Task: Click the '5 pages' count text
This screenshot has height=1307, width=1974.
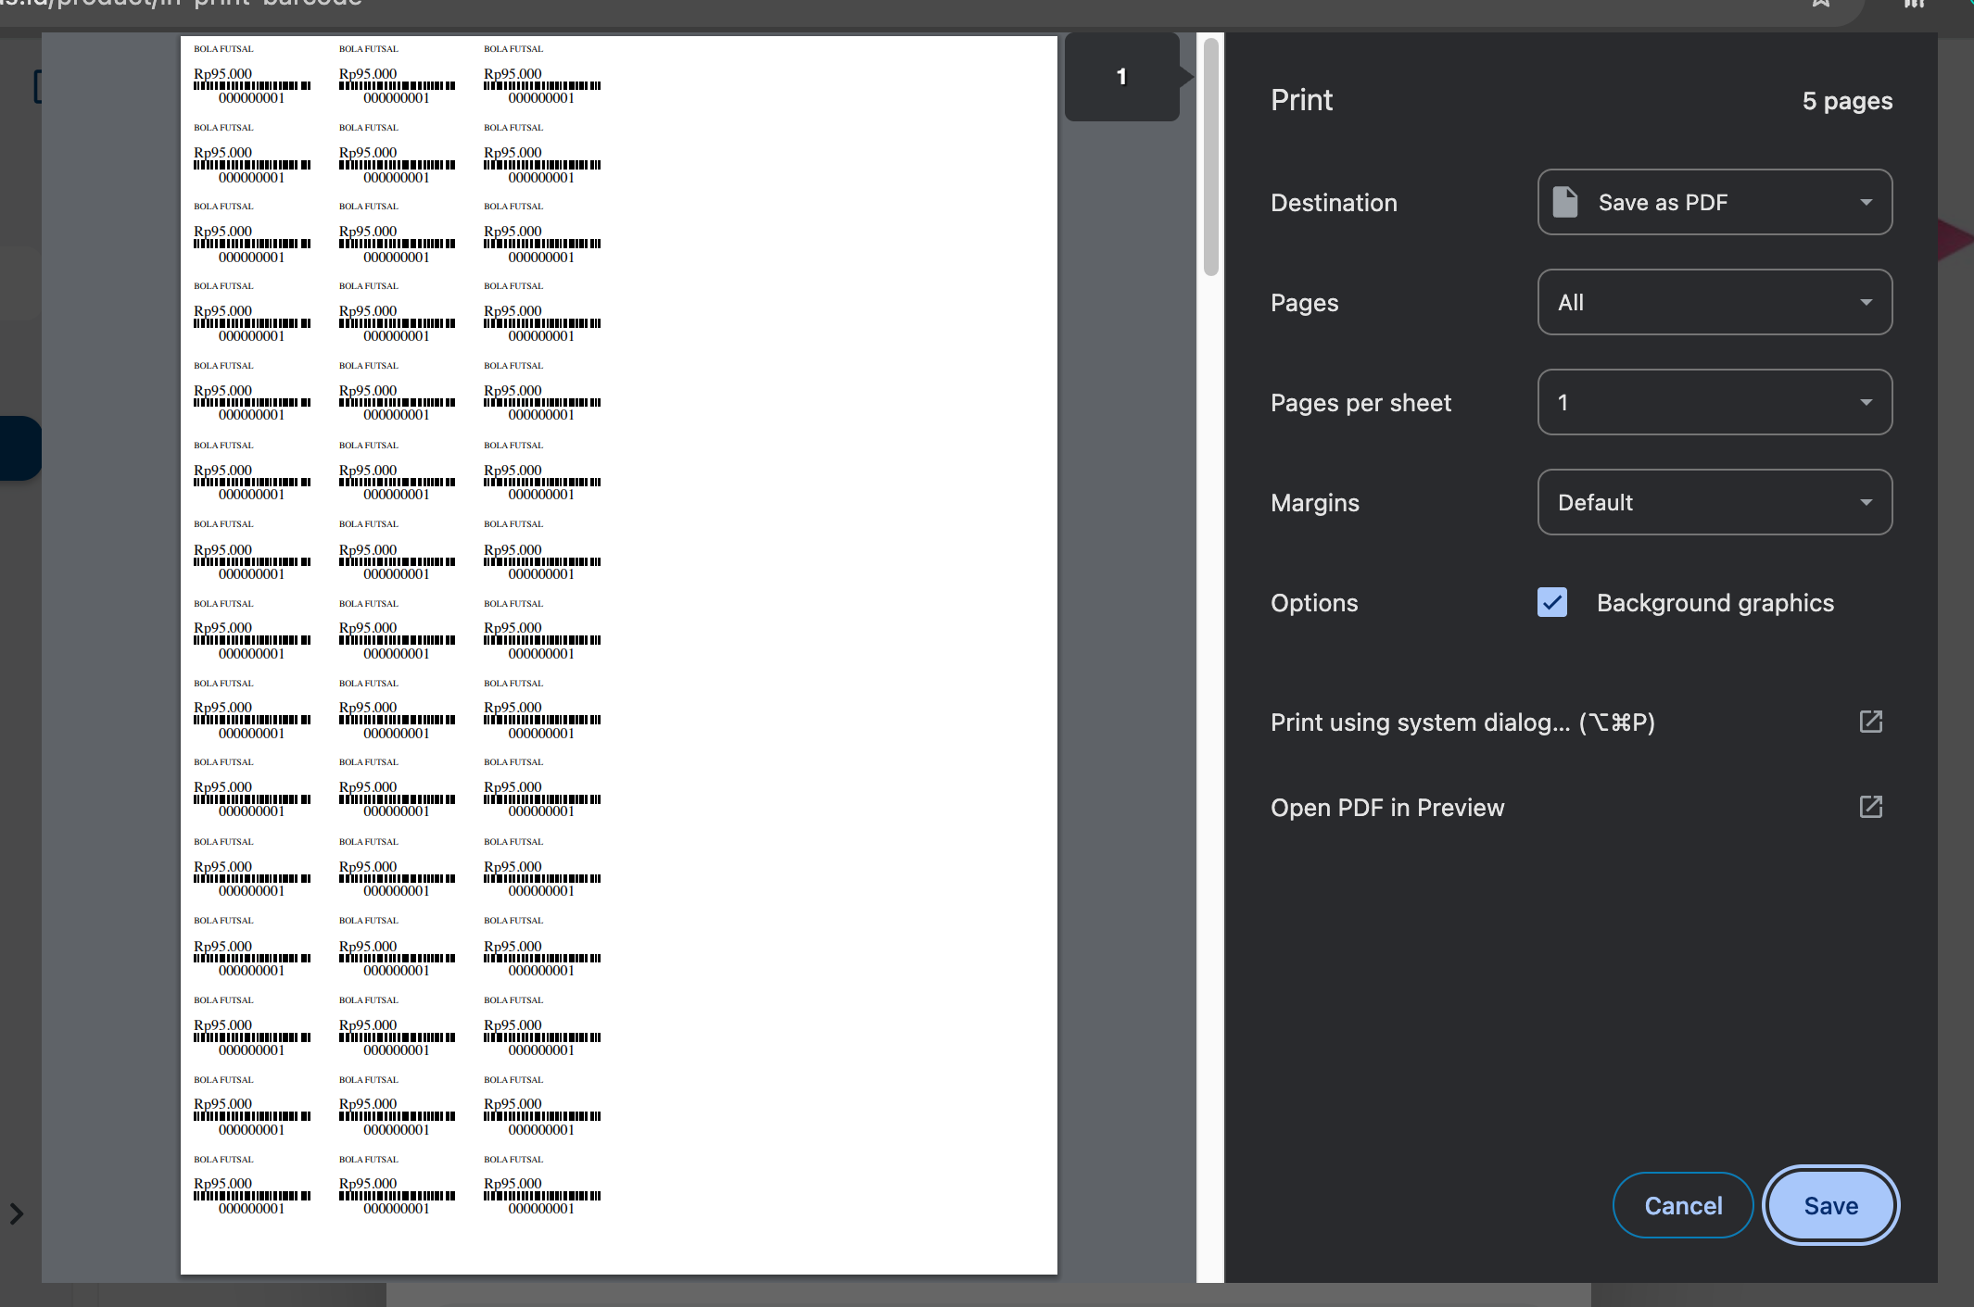Action: 1847,101
